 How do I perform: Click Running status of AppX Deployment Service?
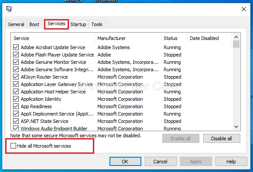coord(172,114)
